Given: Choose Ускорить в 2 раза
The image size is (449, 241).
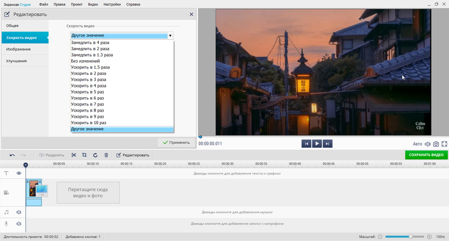Looking at the screenshot, I should [122, 73].
